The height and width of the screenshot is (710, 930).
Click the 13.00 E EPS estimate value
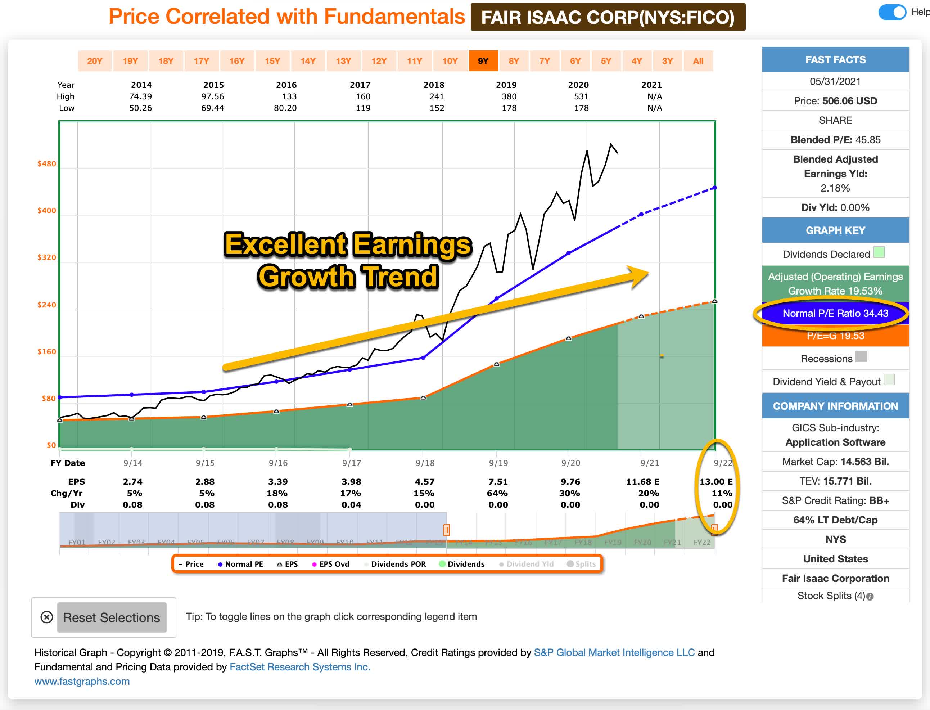tap(716, 482)
